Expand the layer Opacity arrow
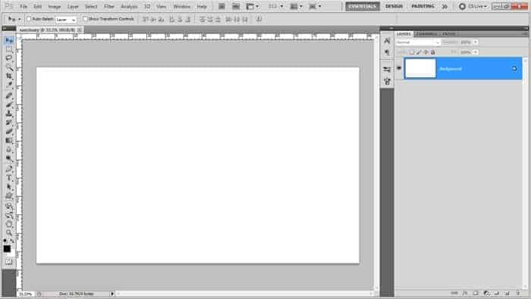The width and height of the screenshot is (531, 299). (x=476, y=42)
